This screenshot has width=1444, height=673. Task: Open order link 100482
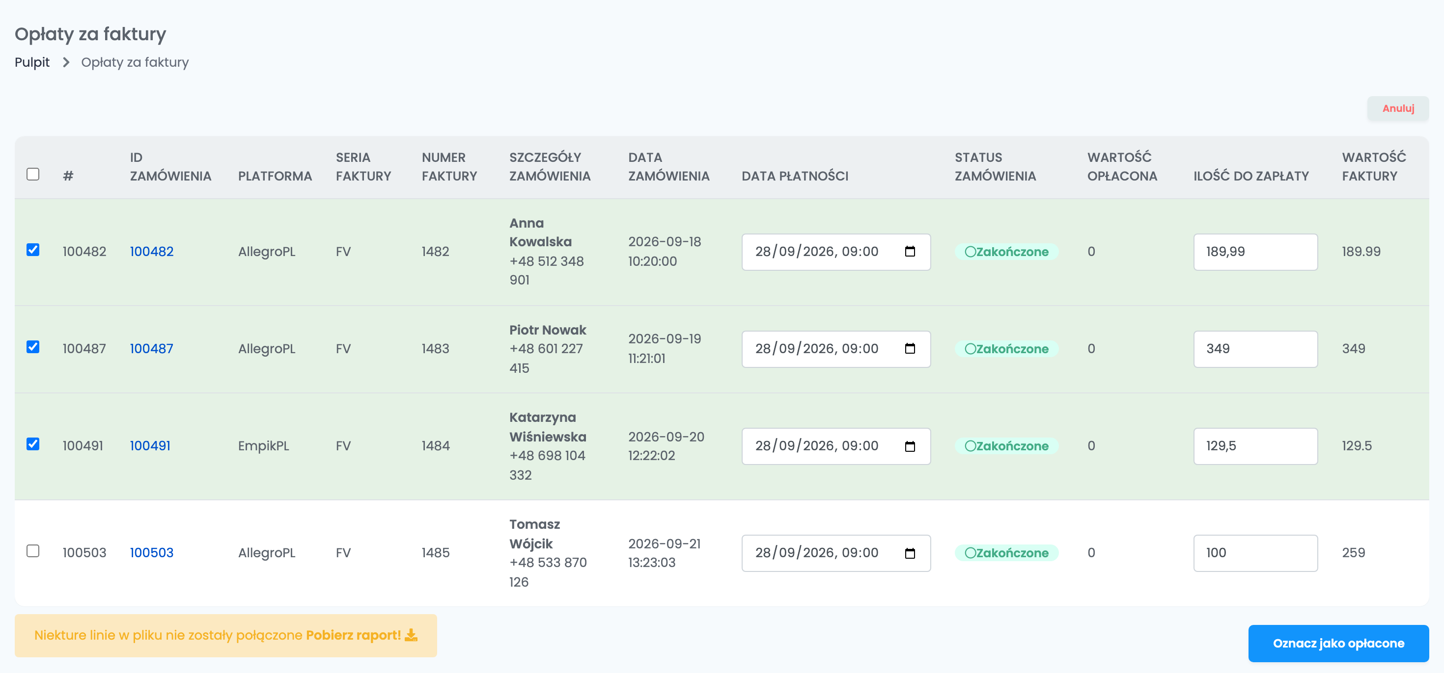(x=151, y=252)
